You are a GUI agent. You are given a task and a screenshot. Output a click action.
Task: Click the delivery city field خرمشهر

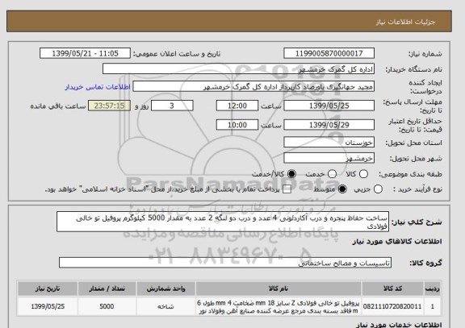click(329, 159)
